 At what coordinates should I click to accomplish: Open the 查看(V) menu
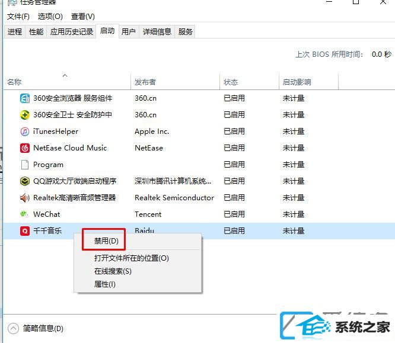(x=83, y=17)
